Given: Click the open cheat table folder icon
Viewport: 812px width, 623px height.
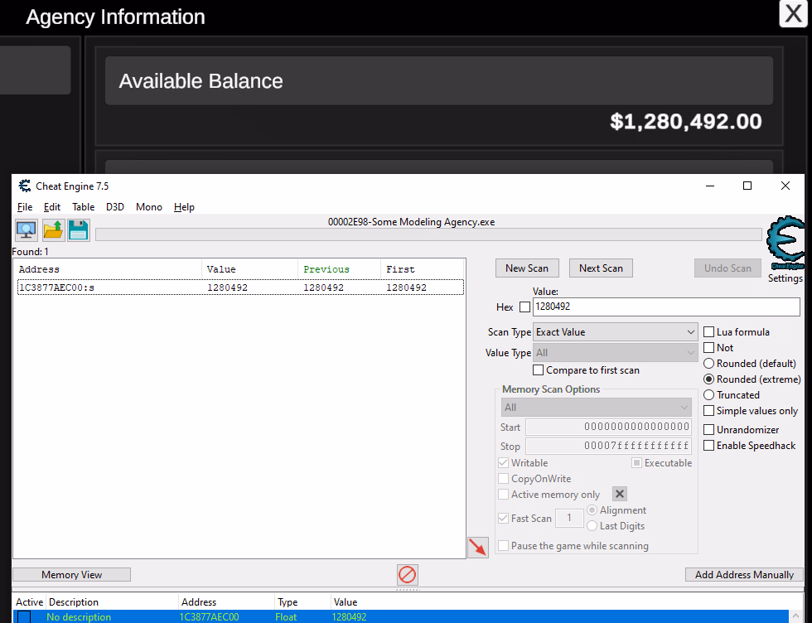Looking at the screenshot, I should pos(53,230).
